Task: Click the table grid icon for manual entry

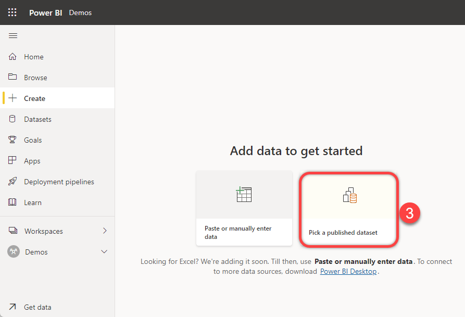Action: point(244,195)
